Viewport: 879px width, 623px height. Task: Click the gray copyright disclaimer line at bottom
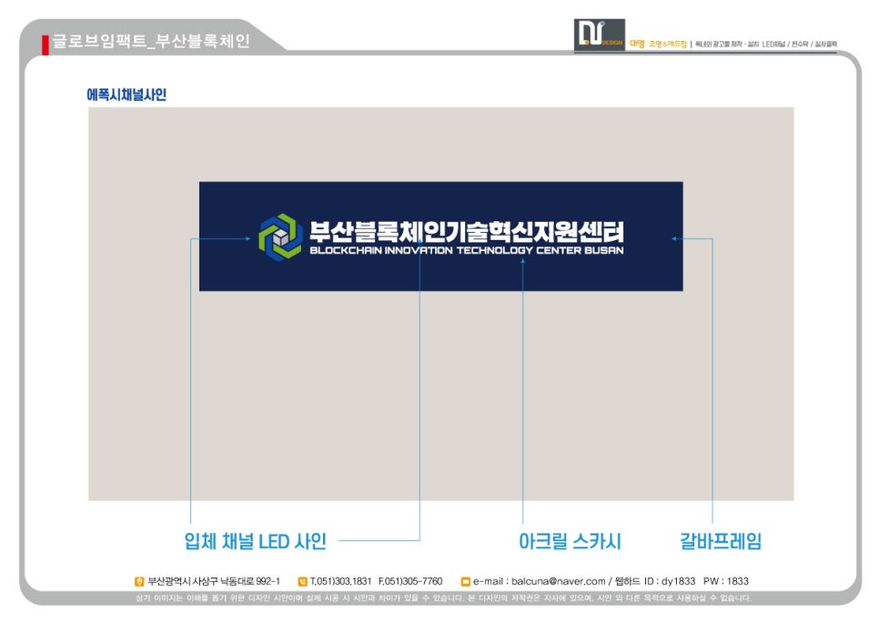pos(443,598)
